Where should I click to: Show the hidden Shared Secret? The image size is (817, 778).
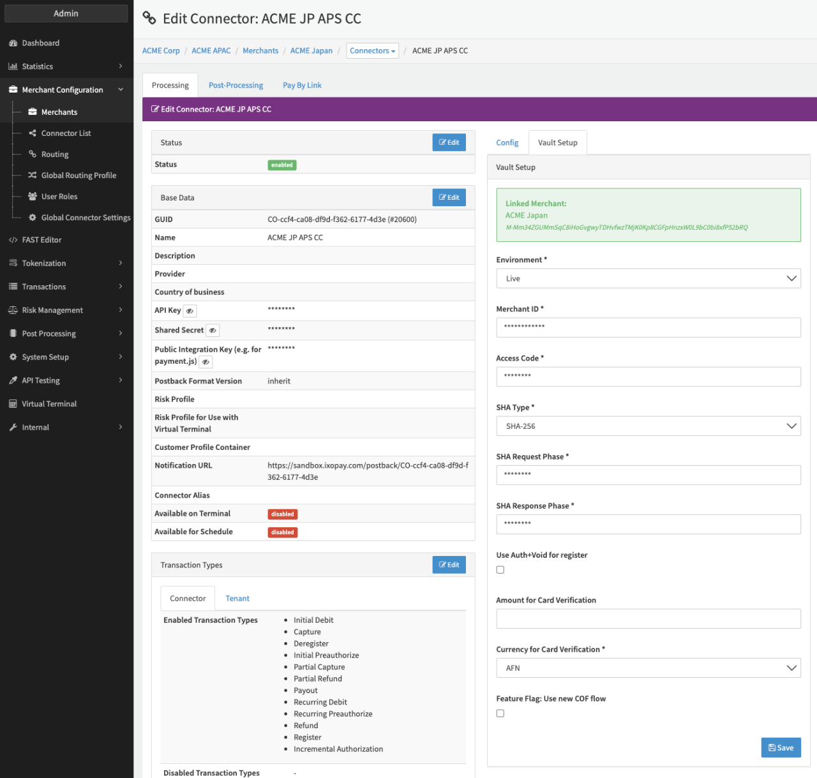213,331
